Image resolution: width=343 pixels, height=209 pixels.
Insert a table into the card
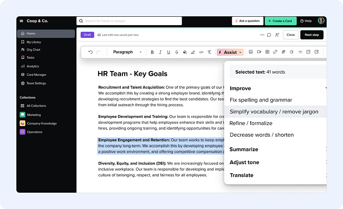point(267,52)
